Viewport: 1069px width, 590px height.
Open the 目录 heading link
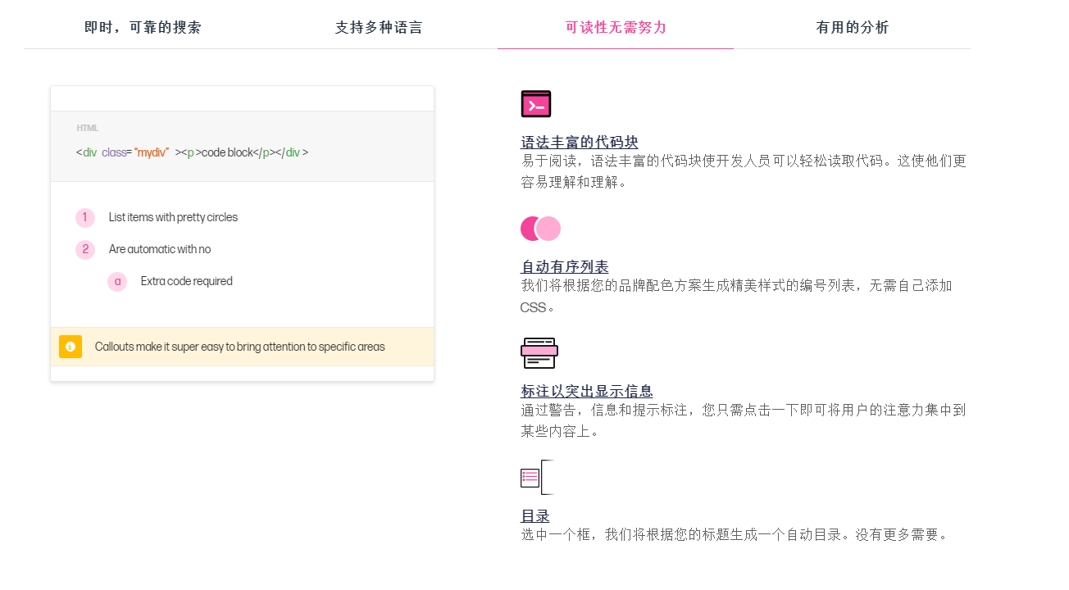535,516
